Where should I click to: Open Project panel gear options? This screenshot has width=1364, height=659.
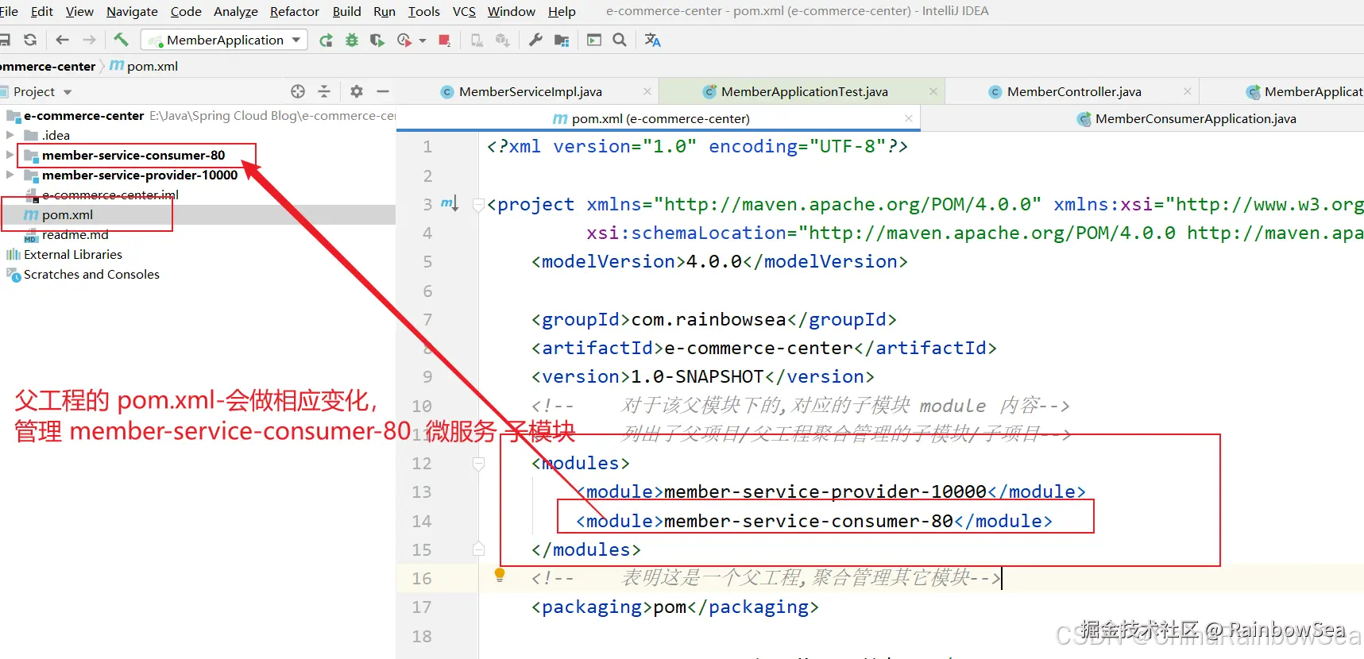pos(357,91)
